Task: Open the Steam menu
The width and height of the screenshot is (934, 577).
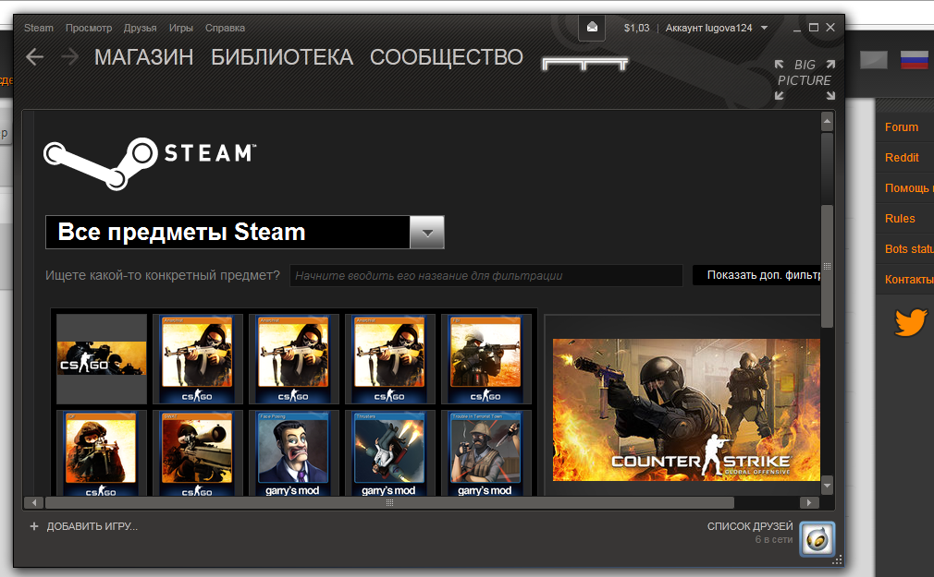Action: pos(39,28)
